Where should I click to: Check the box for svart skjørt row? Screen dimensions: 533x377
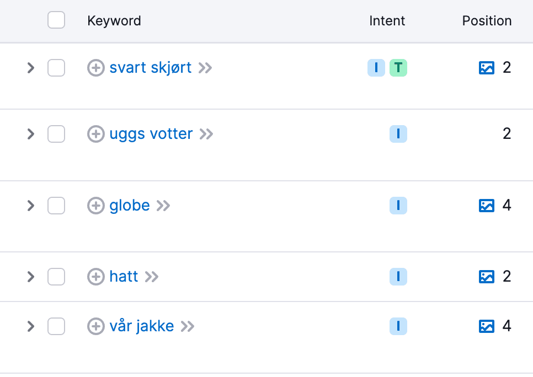[x=56, y=68]
